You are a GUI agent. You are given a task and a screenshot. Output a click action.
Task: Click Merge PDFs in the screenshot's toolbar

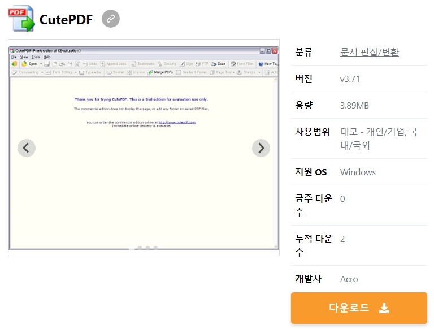point(160,72)
